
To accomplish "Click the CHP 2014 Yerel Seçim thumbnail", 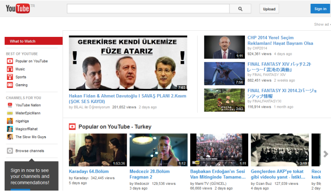I will 225,47.
